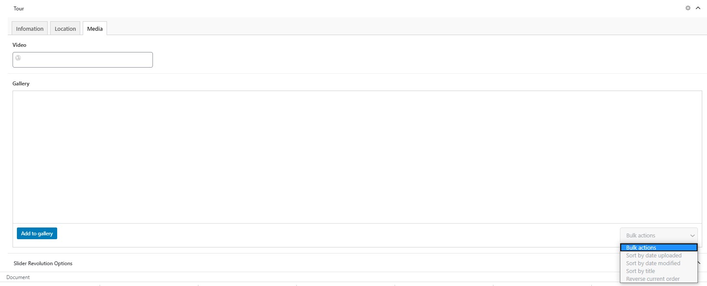Click the Tour panel title
This screenshot has height=286, width=707.
[19, 9]
